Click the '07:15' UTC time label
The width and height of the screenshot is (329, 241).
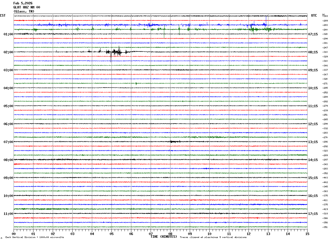pos(313,34)
